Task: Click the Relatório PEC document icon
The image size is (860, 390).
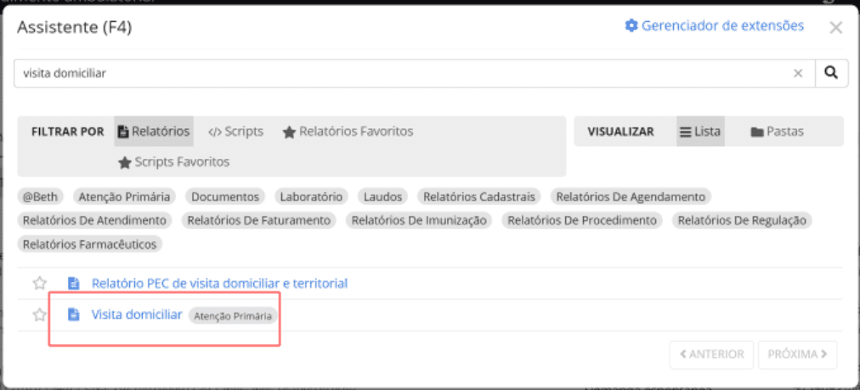Action: tap(74, 283)
